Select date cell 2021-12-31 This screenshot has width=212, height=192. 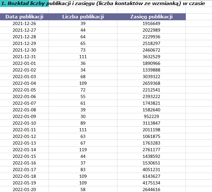point(24,57)
